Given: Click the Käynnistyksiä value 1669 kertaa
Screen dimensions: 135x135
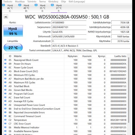Looking at the screenshot, I should pyautogui.click(x=121, y=37).
